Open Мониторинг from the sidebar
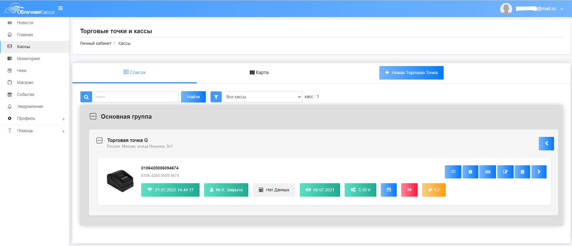This screenshot has width=572, height=246. [29, 59]
